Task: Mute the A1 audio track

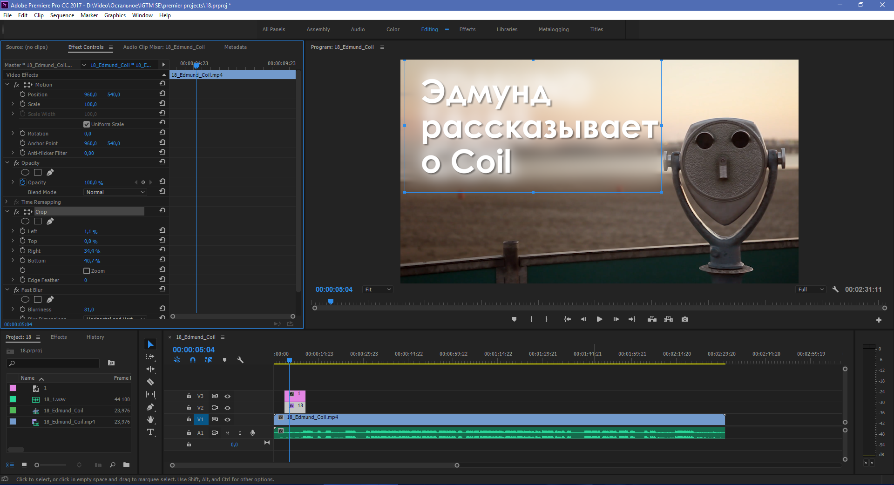Action: [227, 433]
